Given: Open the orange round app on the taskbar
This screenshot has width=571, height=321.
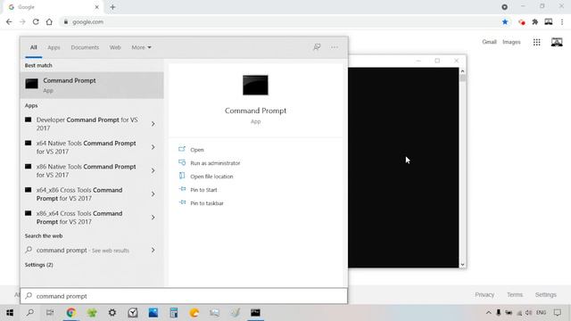Looking at the screenshot, I should [x=194, y=313].
